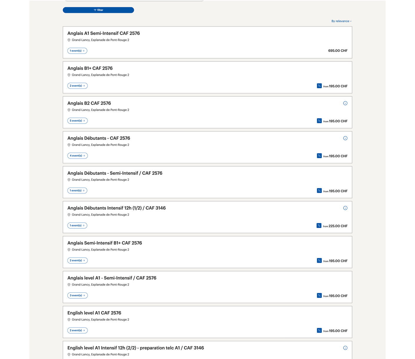Click discount icon on English level A1 CAF 2576
Screen dimensions: 415x359
point(319,330)
